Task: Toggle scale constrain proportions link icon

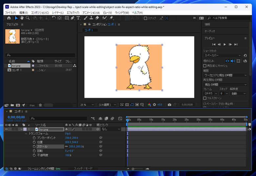Action: (x=66, y=147)
